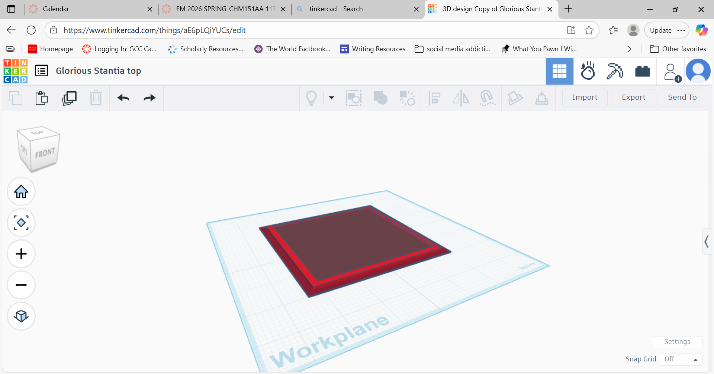Open the visibility dropdown arrow beside the lightbulb
Viewport: 714px width, 374px height.
[x=331, y=98]
